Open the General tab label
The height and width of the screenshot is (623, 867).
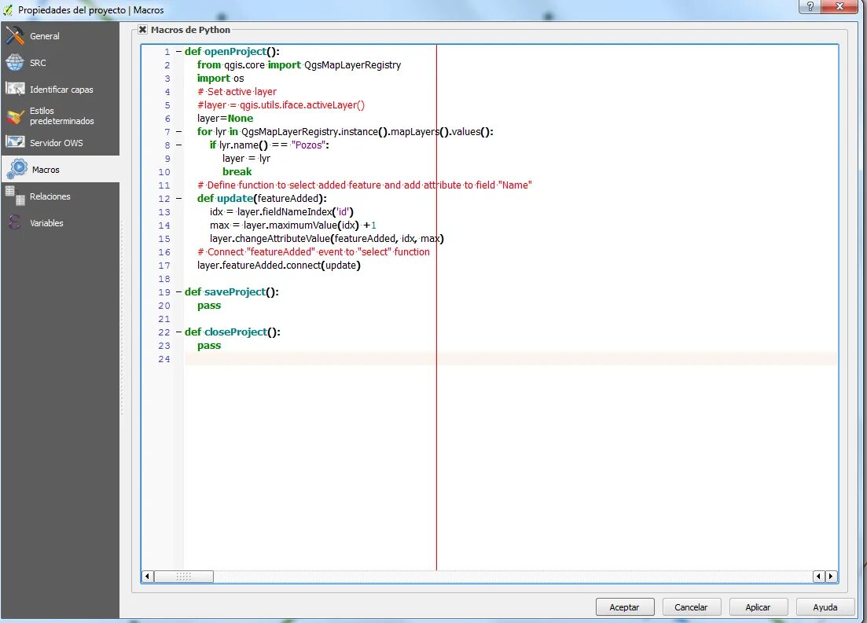44,36
